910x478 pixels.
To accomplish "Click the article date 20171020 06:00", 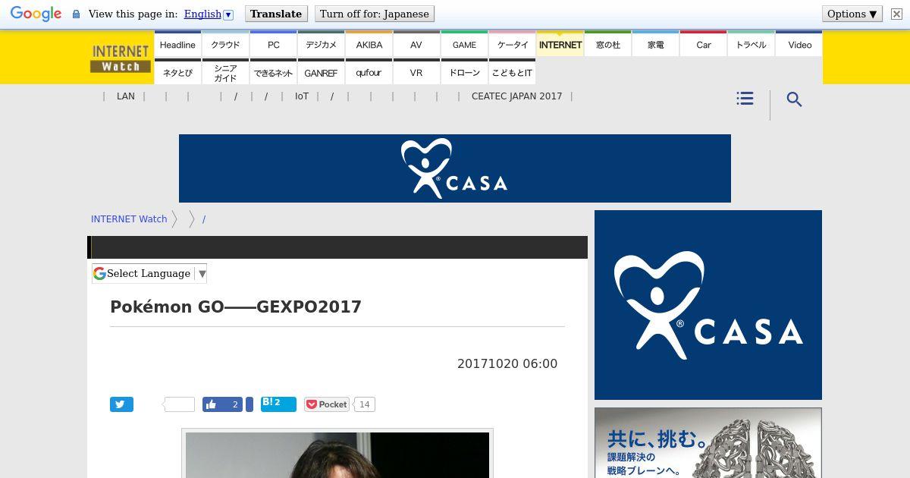I will [507, 364].
